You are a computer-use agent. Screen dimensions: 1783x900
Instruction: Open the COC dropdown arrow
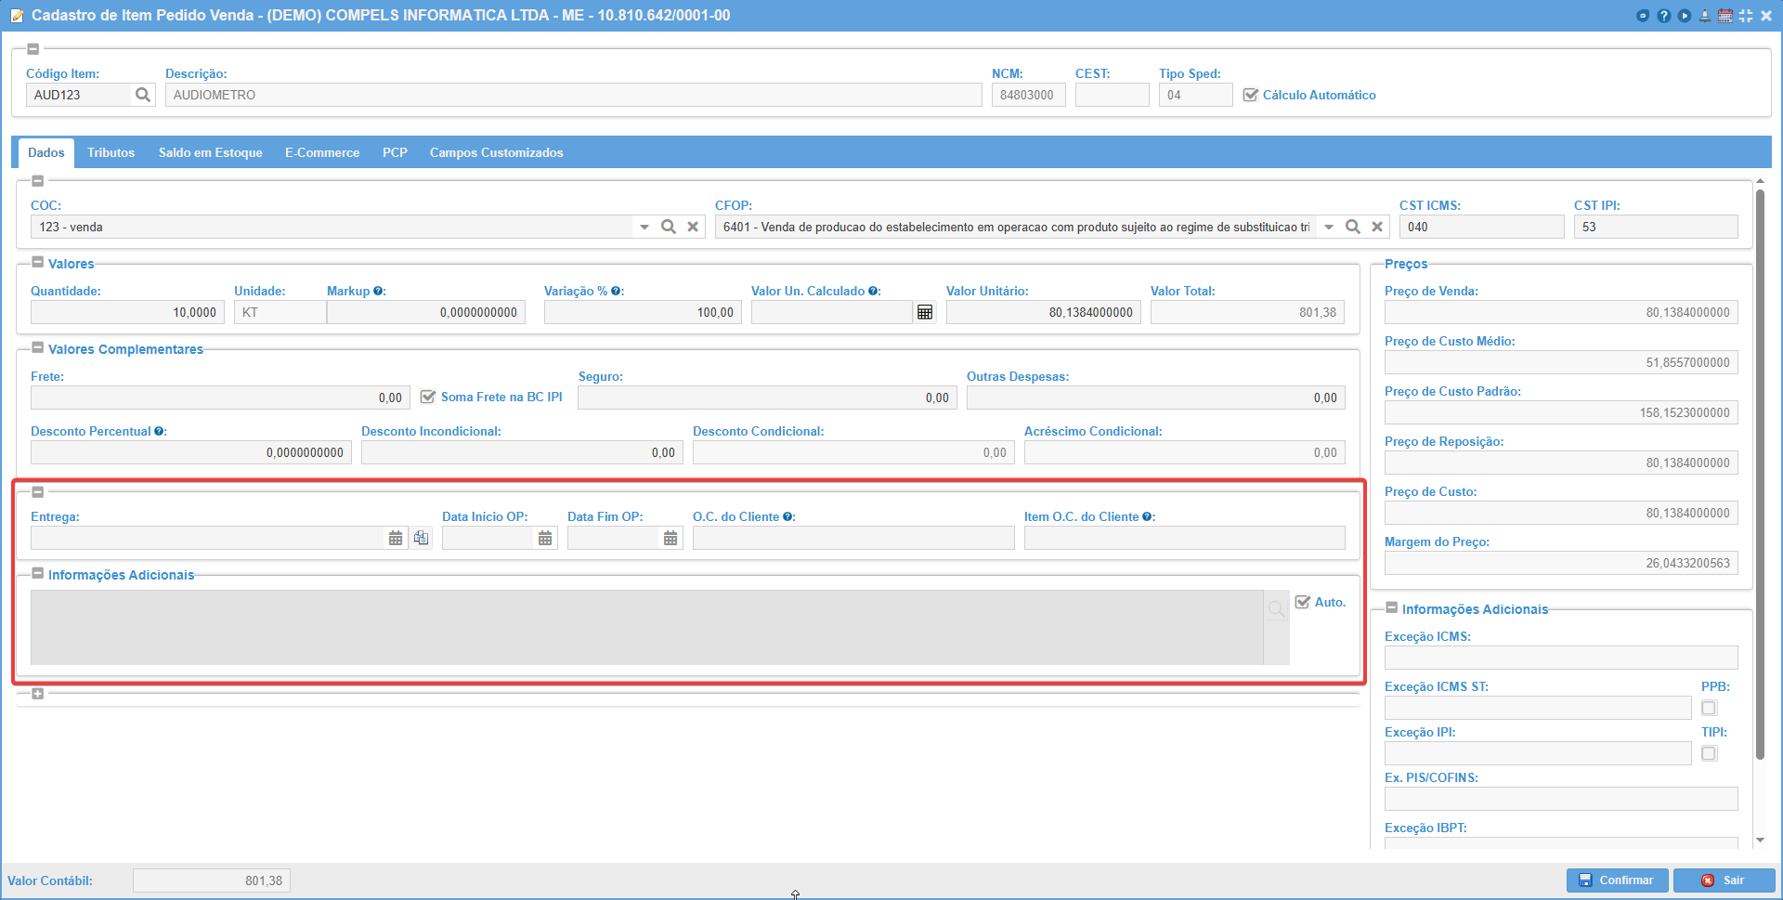644,227
